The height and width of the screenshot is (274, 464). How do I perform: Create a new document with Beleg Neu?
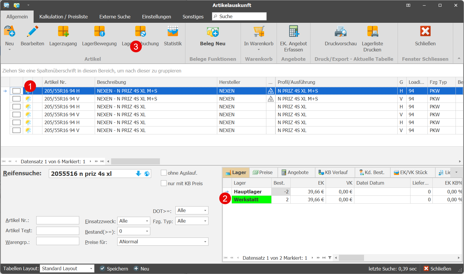(213, 32)
